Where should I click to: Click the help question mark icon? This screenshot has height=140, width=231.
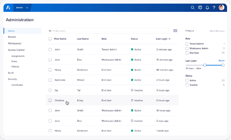click(x=214, y=8)
